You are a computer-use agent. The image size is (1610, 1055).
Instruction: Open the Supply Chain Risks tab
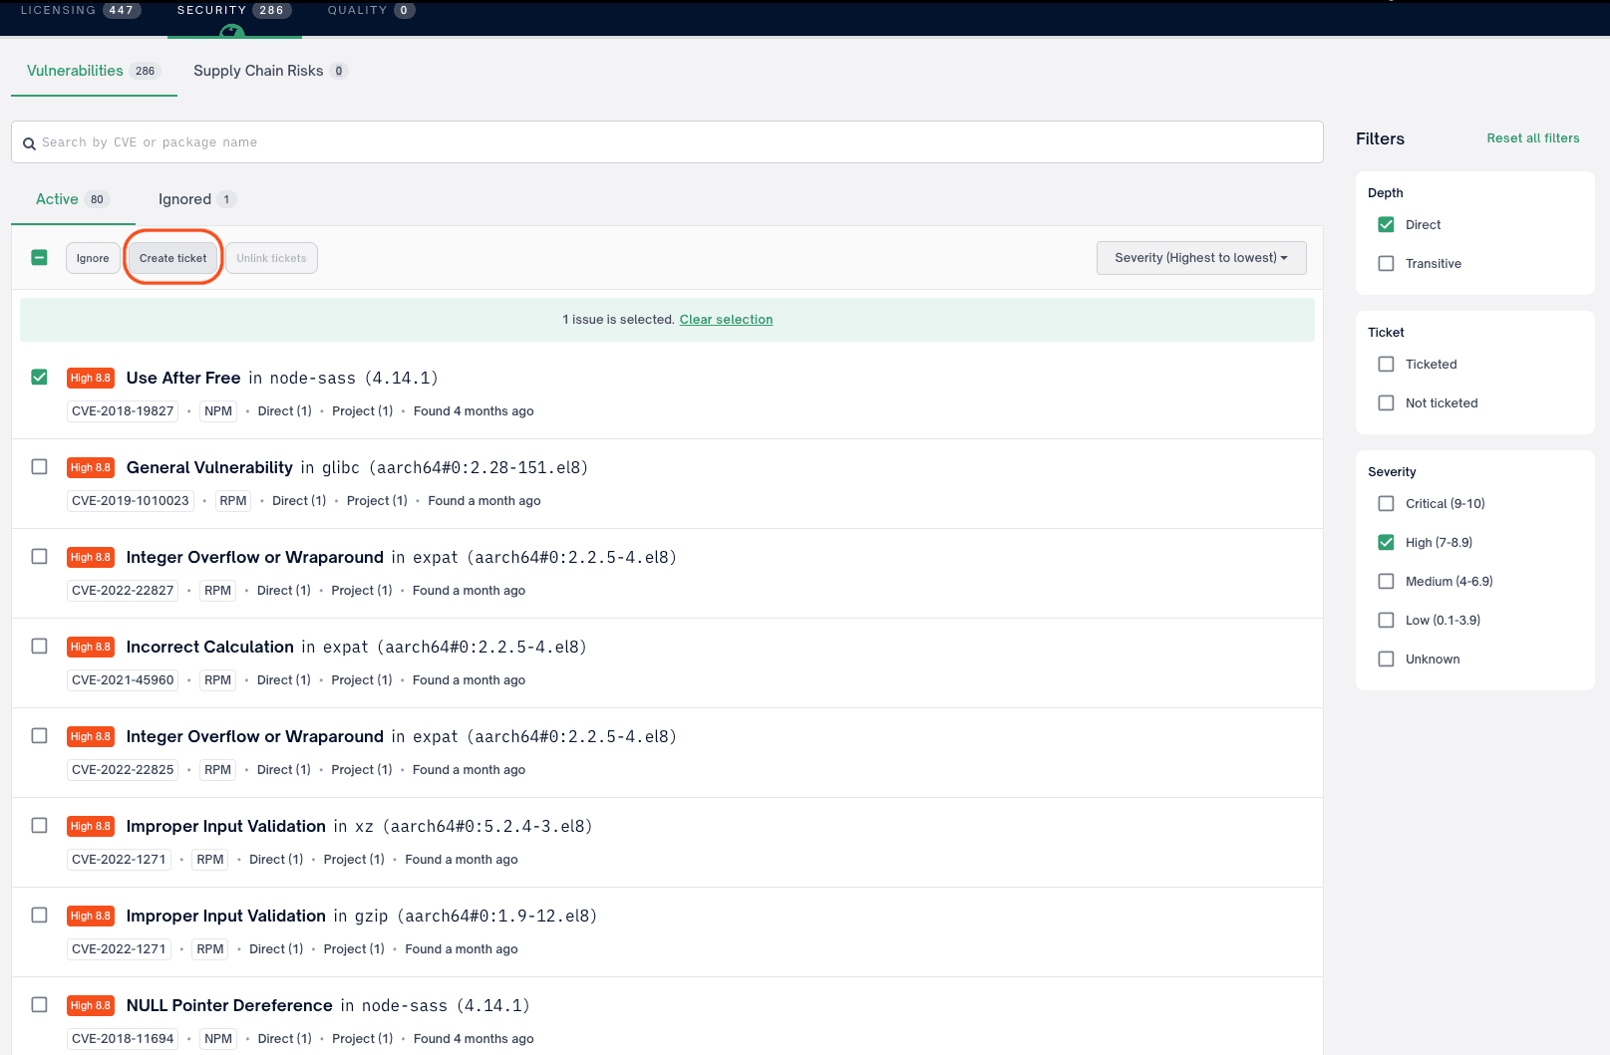[270, 71]
